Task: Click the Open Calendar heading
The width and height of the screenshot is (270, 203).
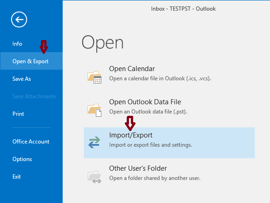Action: tap(132, 69)
